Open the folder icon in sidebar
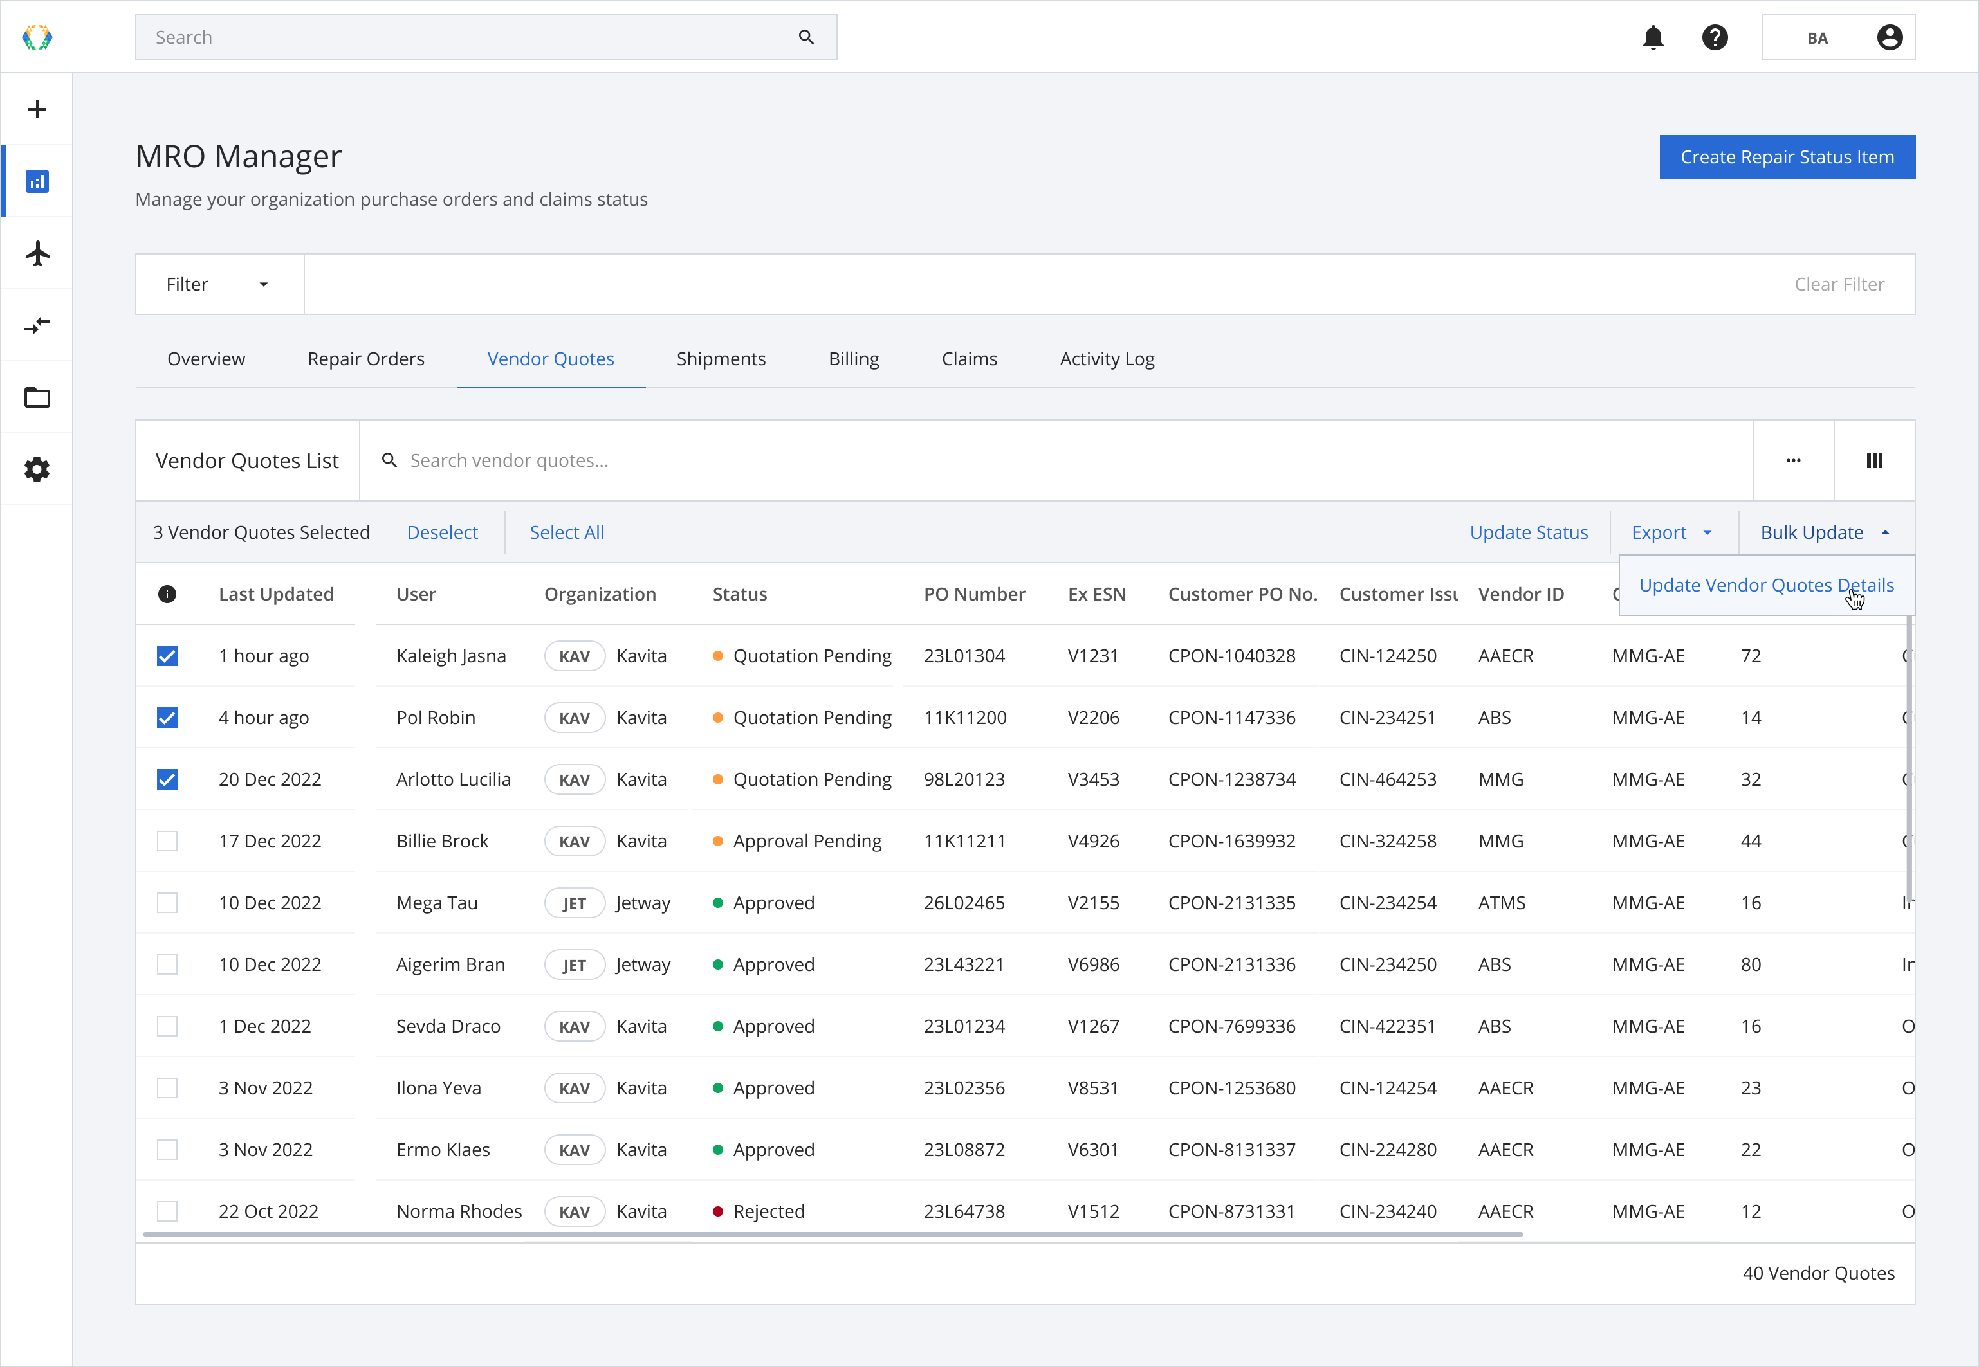The height and width of the screenshot is (1367, 1979). tap(37, 397)
